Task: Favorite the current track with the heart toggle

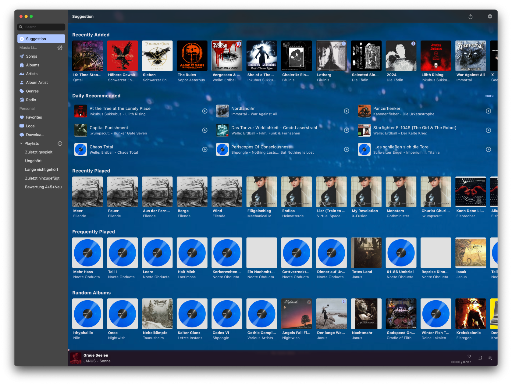Action: coord(469,356)
